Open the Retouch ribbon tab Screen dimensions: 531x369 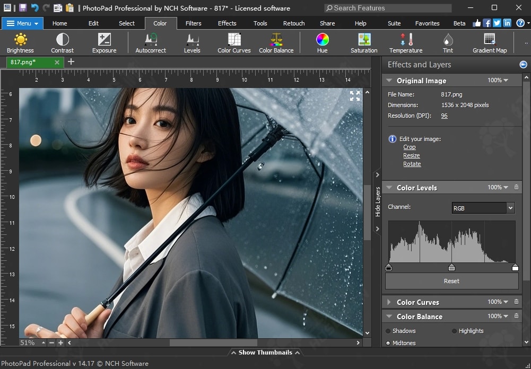[x=293, y=23]
